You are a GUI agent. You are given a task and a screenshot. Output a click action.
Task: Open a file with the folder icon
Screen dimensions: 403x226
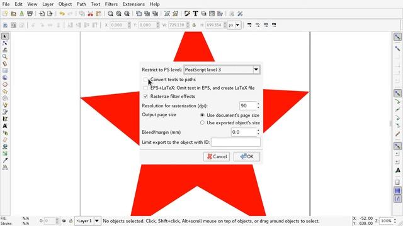(13, 14)
